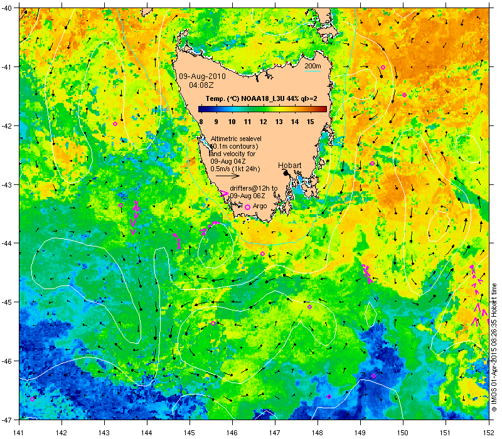The image size is (502, 439).
Task: Click the 09-Aug 04Z velocity date text
Action: click(228, 161)
